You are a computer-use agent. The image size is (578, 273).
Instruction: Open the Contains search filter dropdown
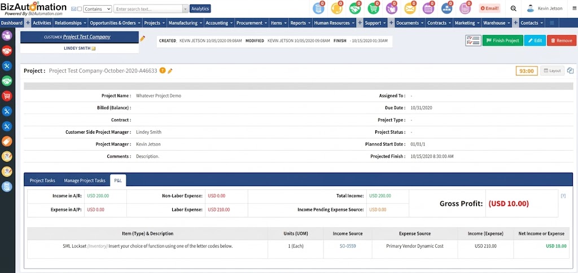click(98, 9)
